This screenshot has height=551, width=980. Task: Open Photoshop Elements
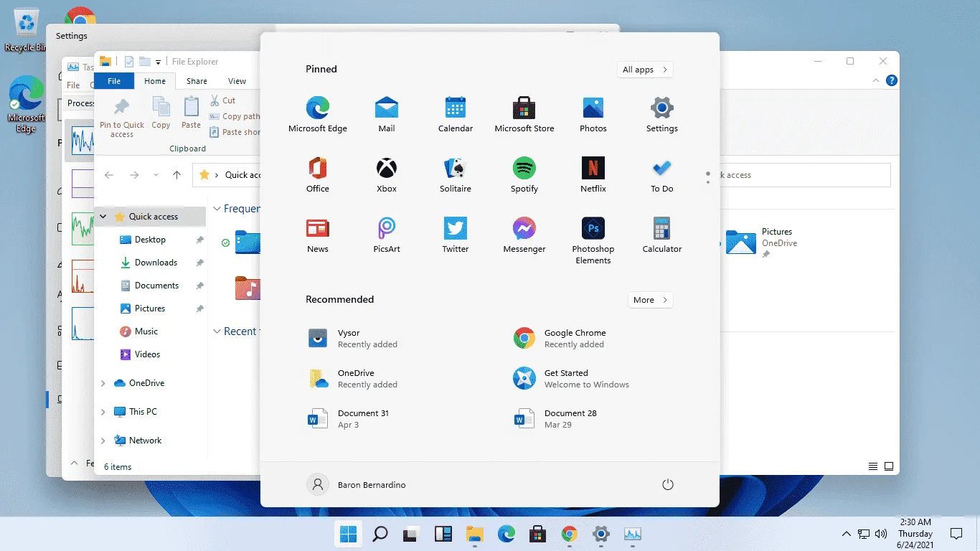593,241
